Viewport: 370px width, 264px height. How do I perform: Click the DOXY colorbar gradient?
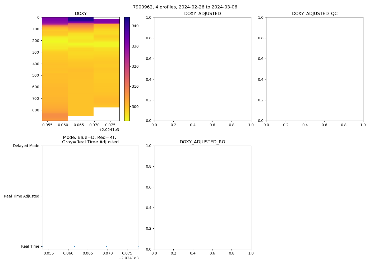(127, 69)
